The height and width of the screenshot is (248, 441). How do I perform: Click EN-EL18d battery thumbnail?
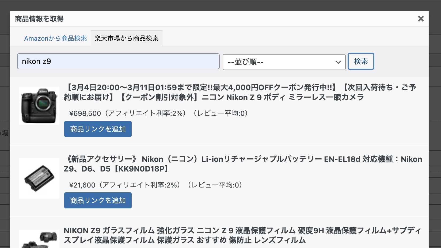coord(39,178)
